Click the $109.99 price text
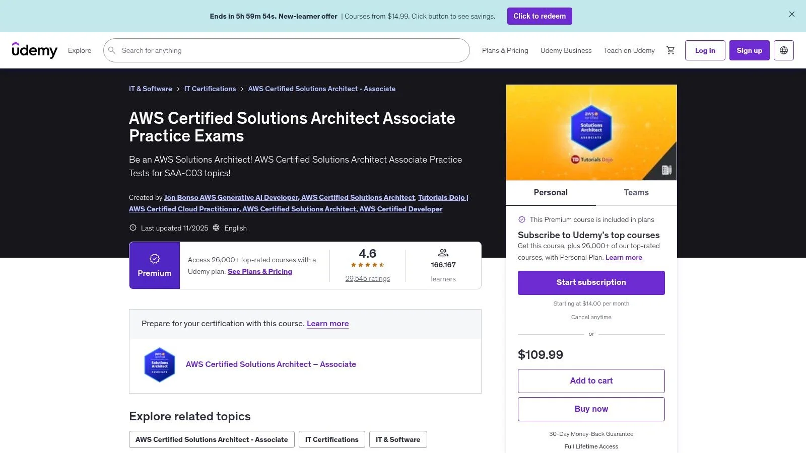The width and height of the screenshot is (806, 453). pos(541,355)
